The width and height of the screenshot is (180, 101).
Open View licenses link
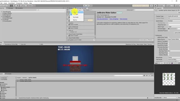point(123,19)
